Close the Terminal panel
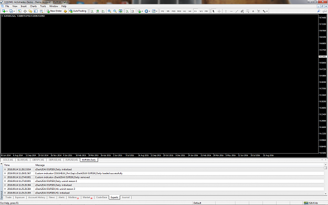This screenshot has width=328, height=205. (2, 164)
